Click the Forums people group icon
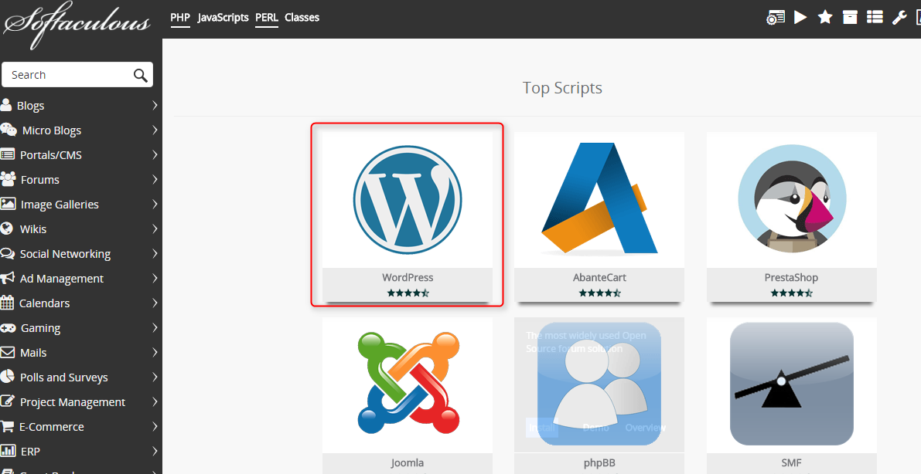 (9, 179)
